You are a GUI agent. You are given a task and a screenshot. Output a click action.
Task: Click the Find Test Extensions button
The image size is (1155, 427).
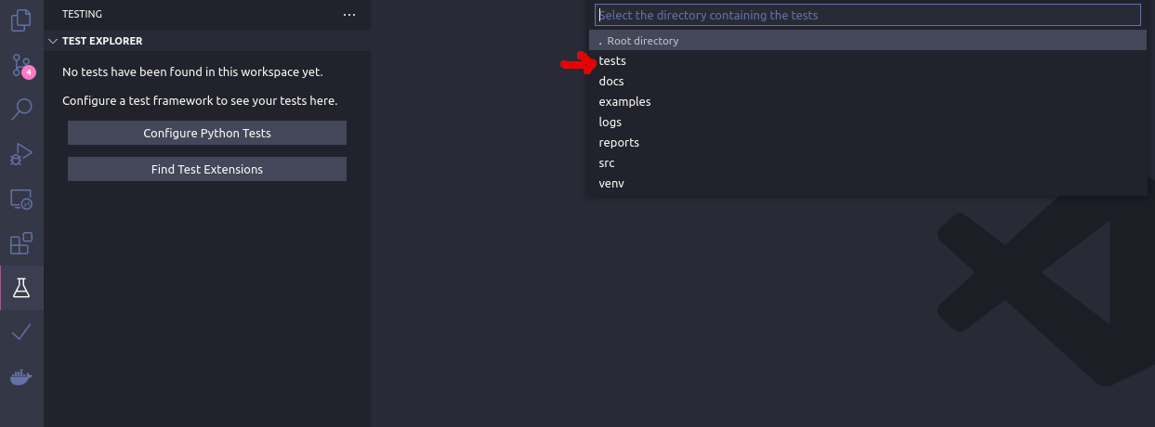pyautogui.click(x=207, y=169)
